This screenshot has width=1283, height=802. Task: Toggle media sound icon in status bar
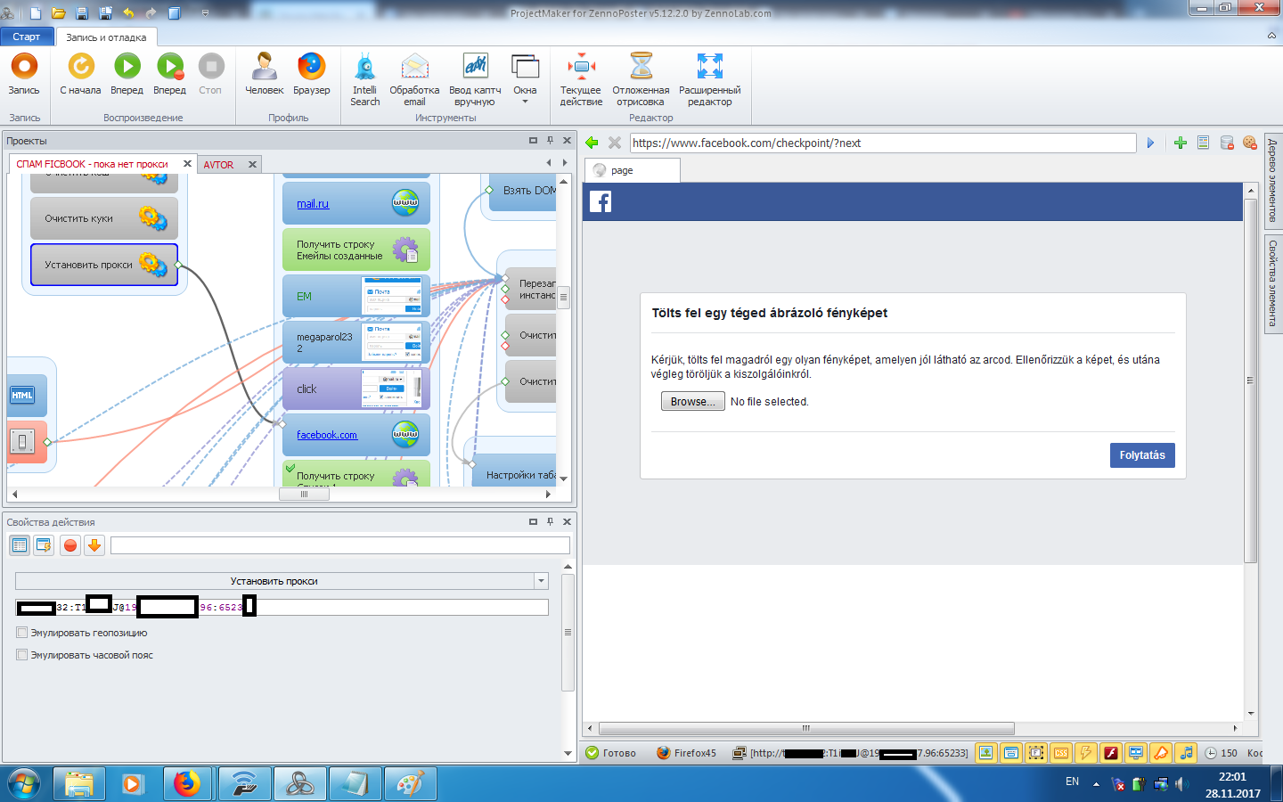pyautogui.click(x=1186, y=753)
